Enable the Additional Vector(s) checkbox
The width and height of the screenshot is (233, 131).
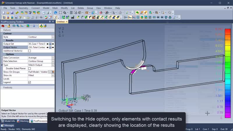(30, 51)
